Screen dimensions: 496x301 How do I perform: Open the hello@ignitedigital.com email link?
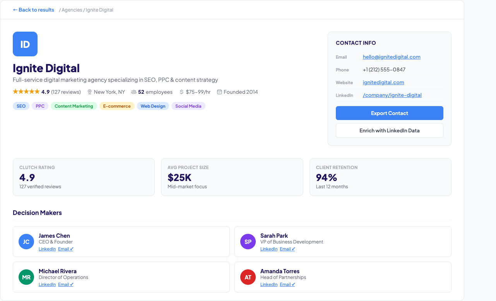tap(392, 57)
